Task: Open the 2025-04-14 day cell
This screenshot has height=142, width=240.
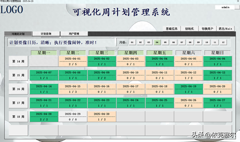Action: 44,89
